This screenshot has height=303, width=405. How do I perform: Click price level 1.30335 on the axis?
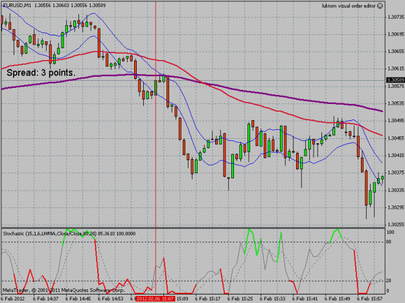pyautogui.click(x=396, y=190)
